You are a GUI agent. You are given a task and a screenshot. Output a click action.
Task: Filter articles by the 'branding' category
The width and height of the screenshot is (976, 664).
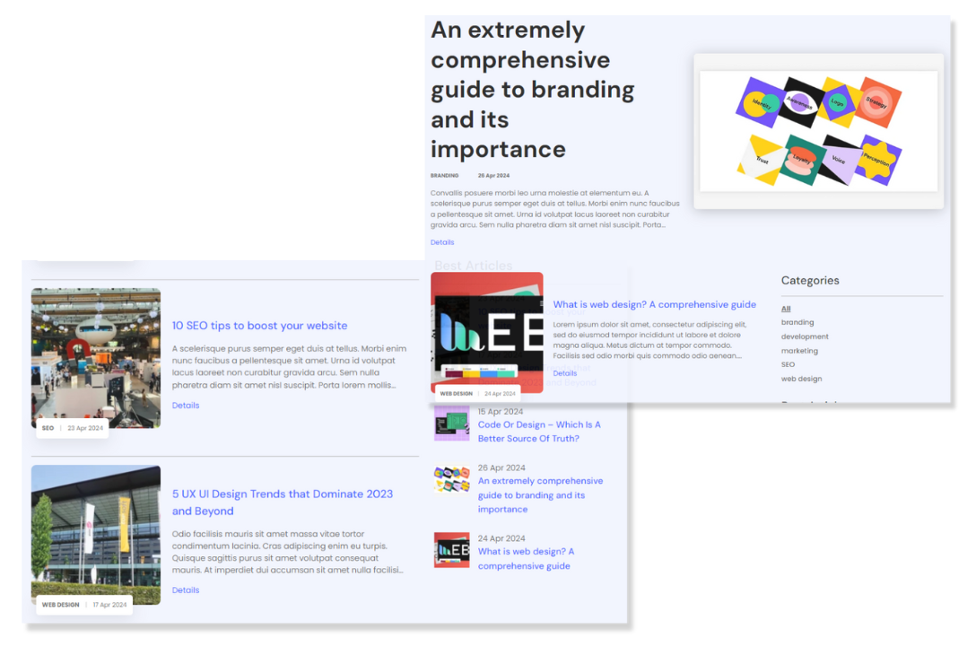click(797, 322)
